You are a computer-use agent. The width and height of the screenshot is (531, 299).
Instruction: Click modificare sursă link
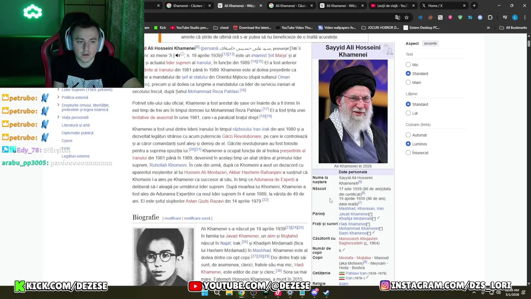click(197, 218)
